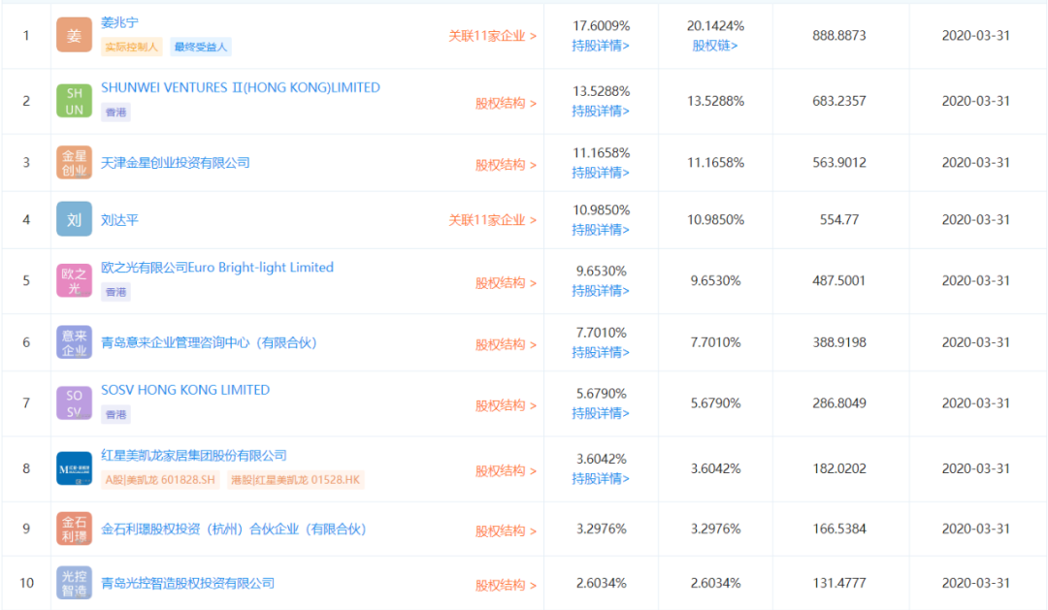
Task: Click the 最终受益人 tag under 姜兆宁
Action: (201, 47)
